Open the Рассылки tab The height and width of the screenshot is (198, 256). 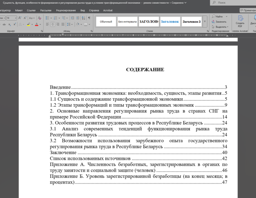tap(46, 10)
